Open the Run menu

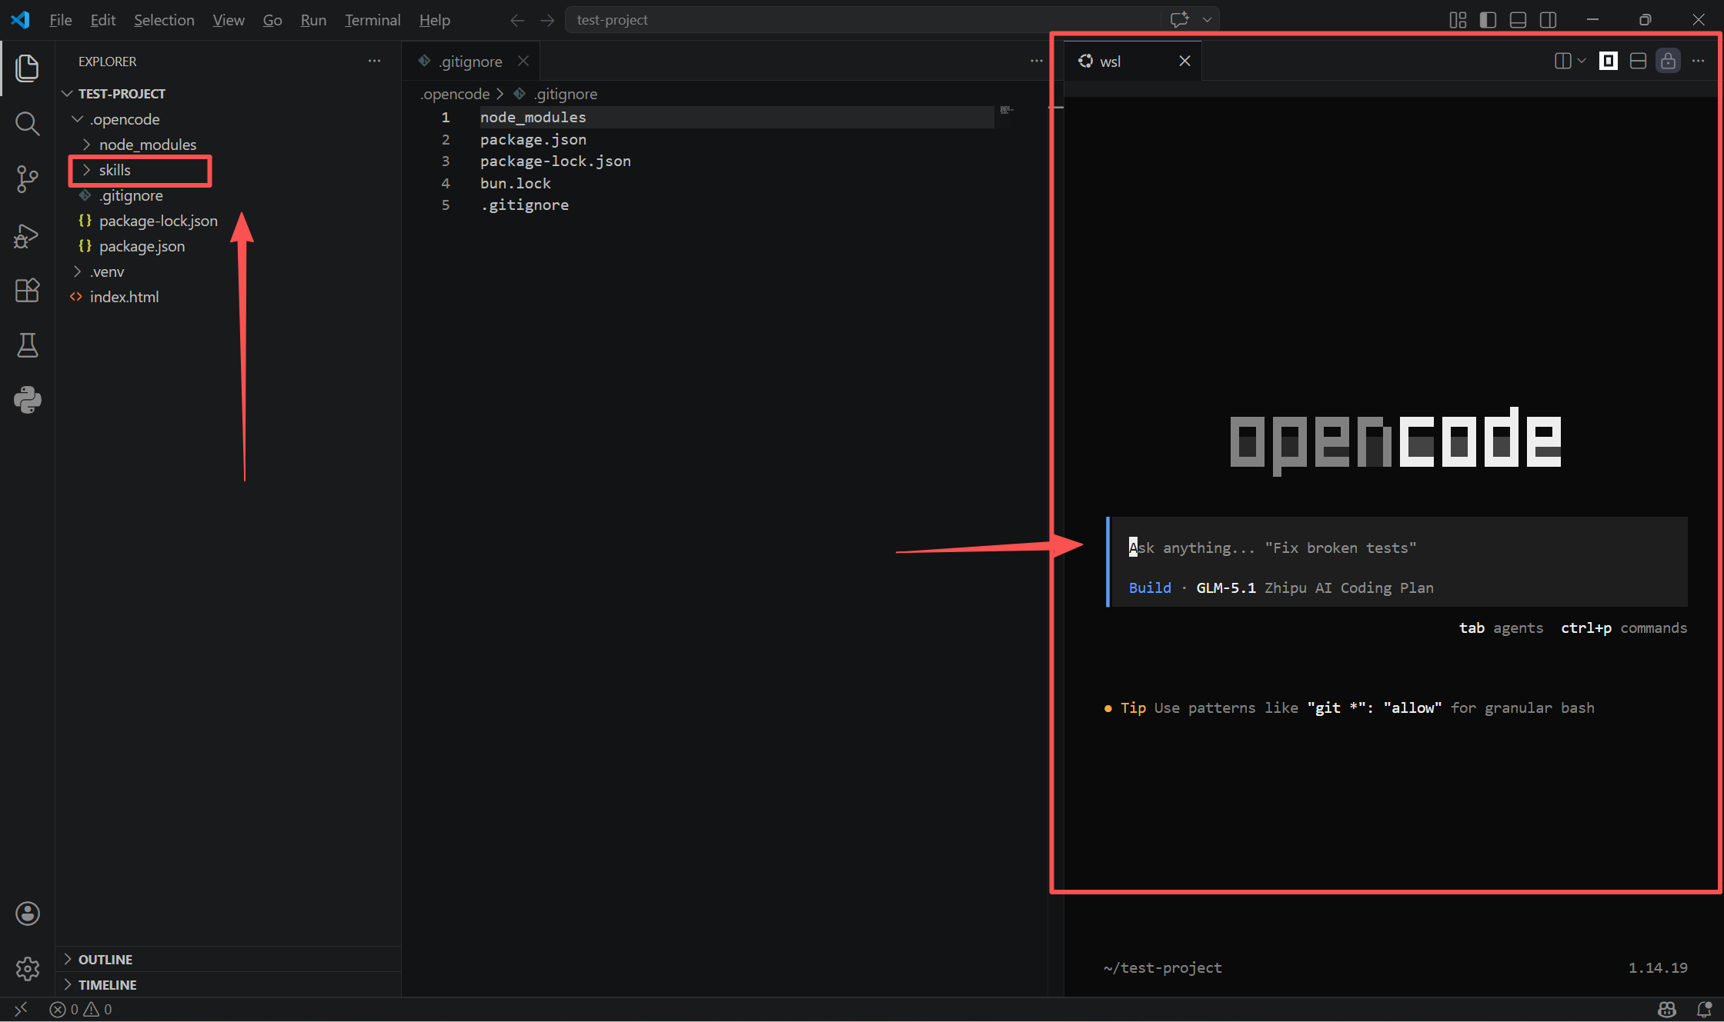click(313, 20)
